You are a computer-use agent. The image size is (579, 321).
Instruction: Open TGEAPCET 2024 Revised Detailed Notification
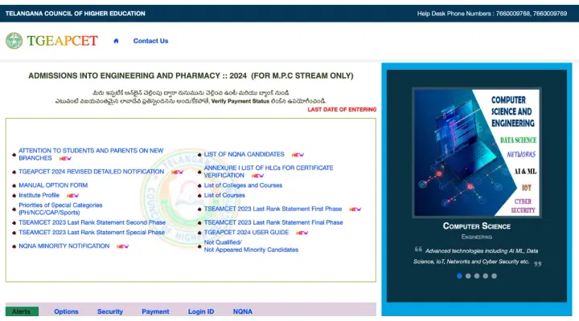pos(91,172)
